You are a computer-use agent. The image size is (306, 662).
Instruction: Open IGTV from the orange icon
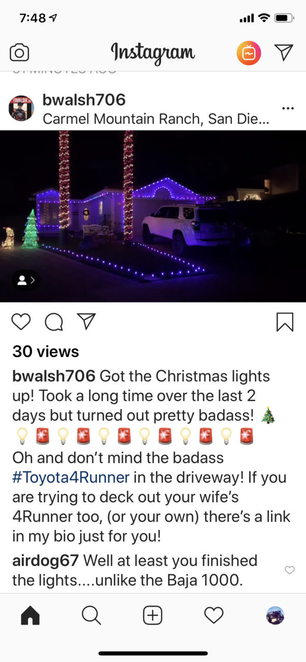(x=249, y=53)
